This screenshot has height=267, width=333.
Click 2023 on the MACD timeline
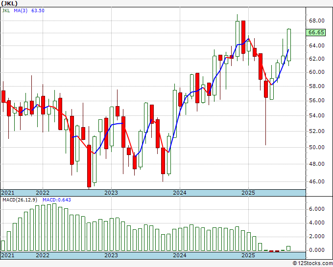111,255
